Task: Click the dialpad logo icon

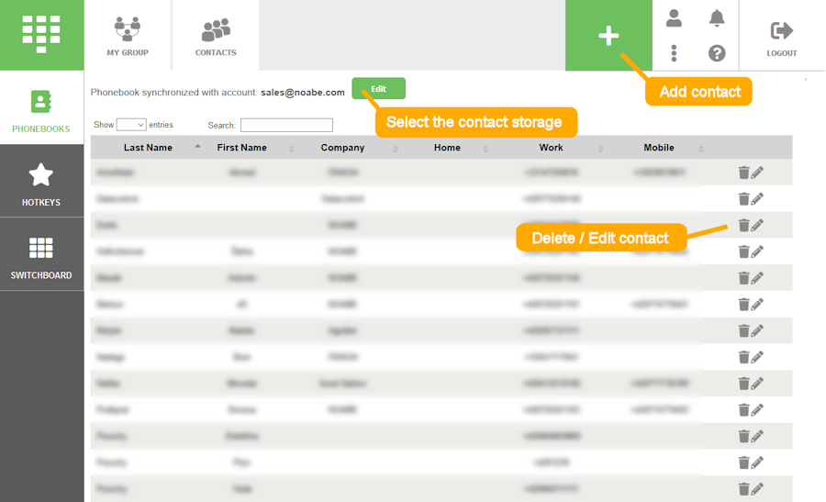Action: point(41,35)
